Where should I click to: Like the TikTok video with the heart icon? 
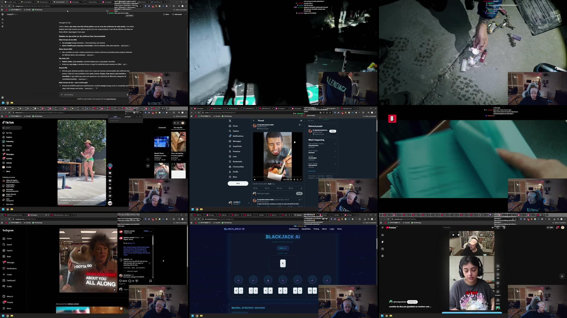(x=110, y=173)
